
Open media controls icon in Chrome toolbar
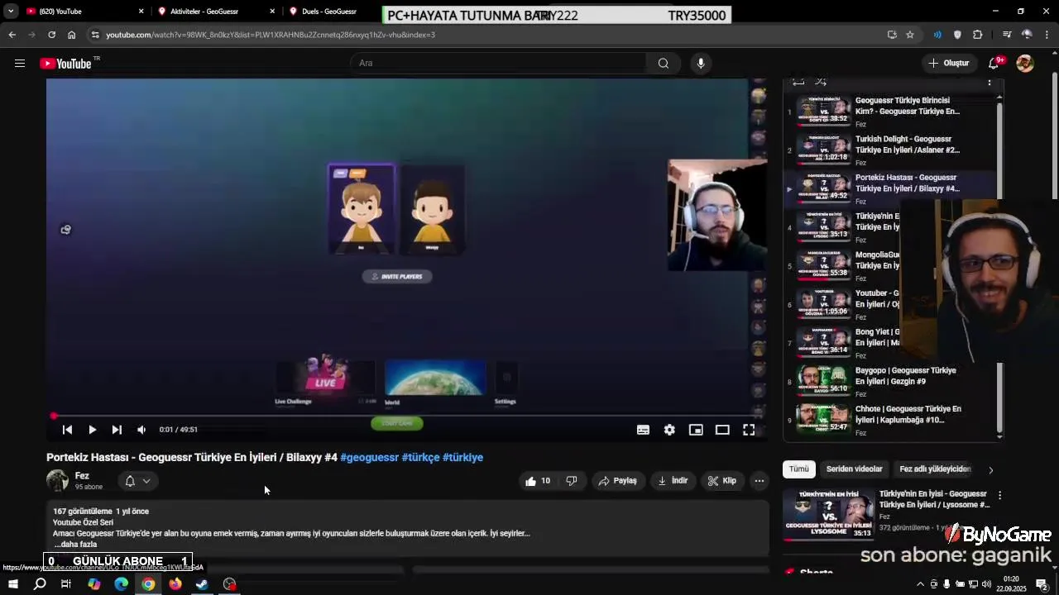[1006, 35]
